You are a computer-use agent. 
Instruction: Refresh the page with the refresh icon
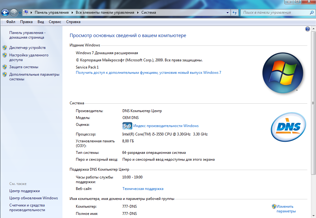click(235, 12)
